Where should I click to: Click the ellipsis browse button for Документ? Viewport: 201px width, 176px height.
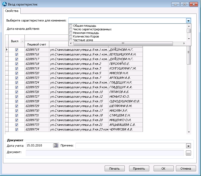[x=188, y=153]
